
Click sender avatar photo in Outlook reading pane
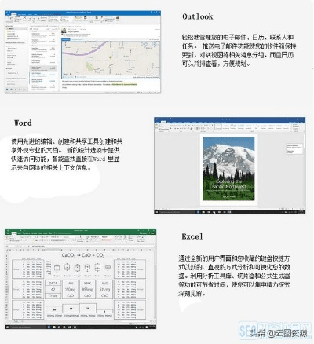pyautogui.click(x=64, y=31)
